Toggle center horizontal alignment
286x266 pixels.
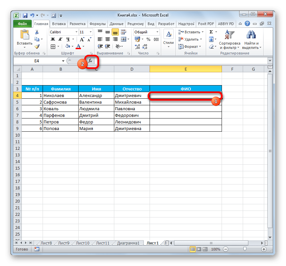[x=108, y=39]
